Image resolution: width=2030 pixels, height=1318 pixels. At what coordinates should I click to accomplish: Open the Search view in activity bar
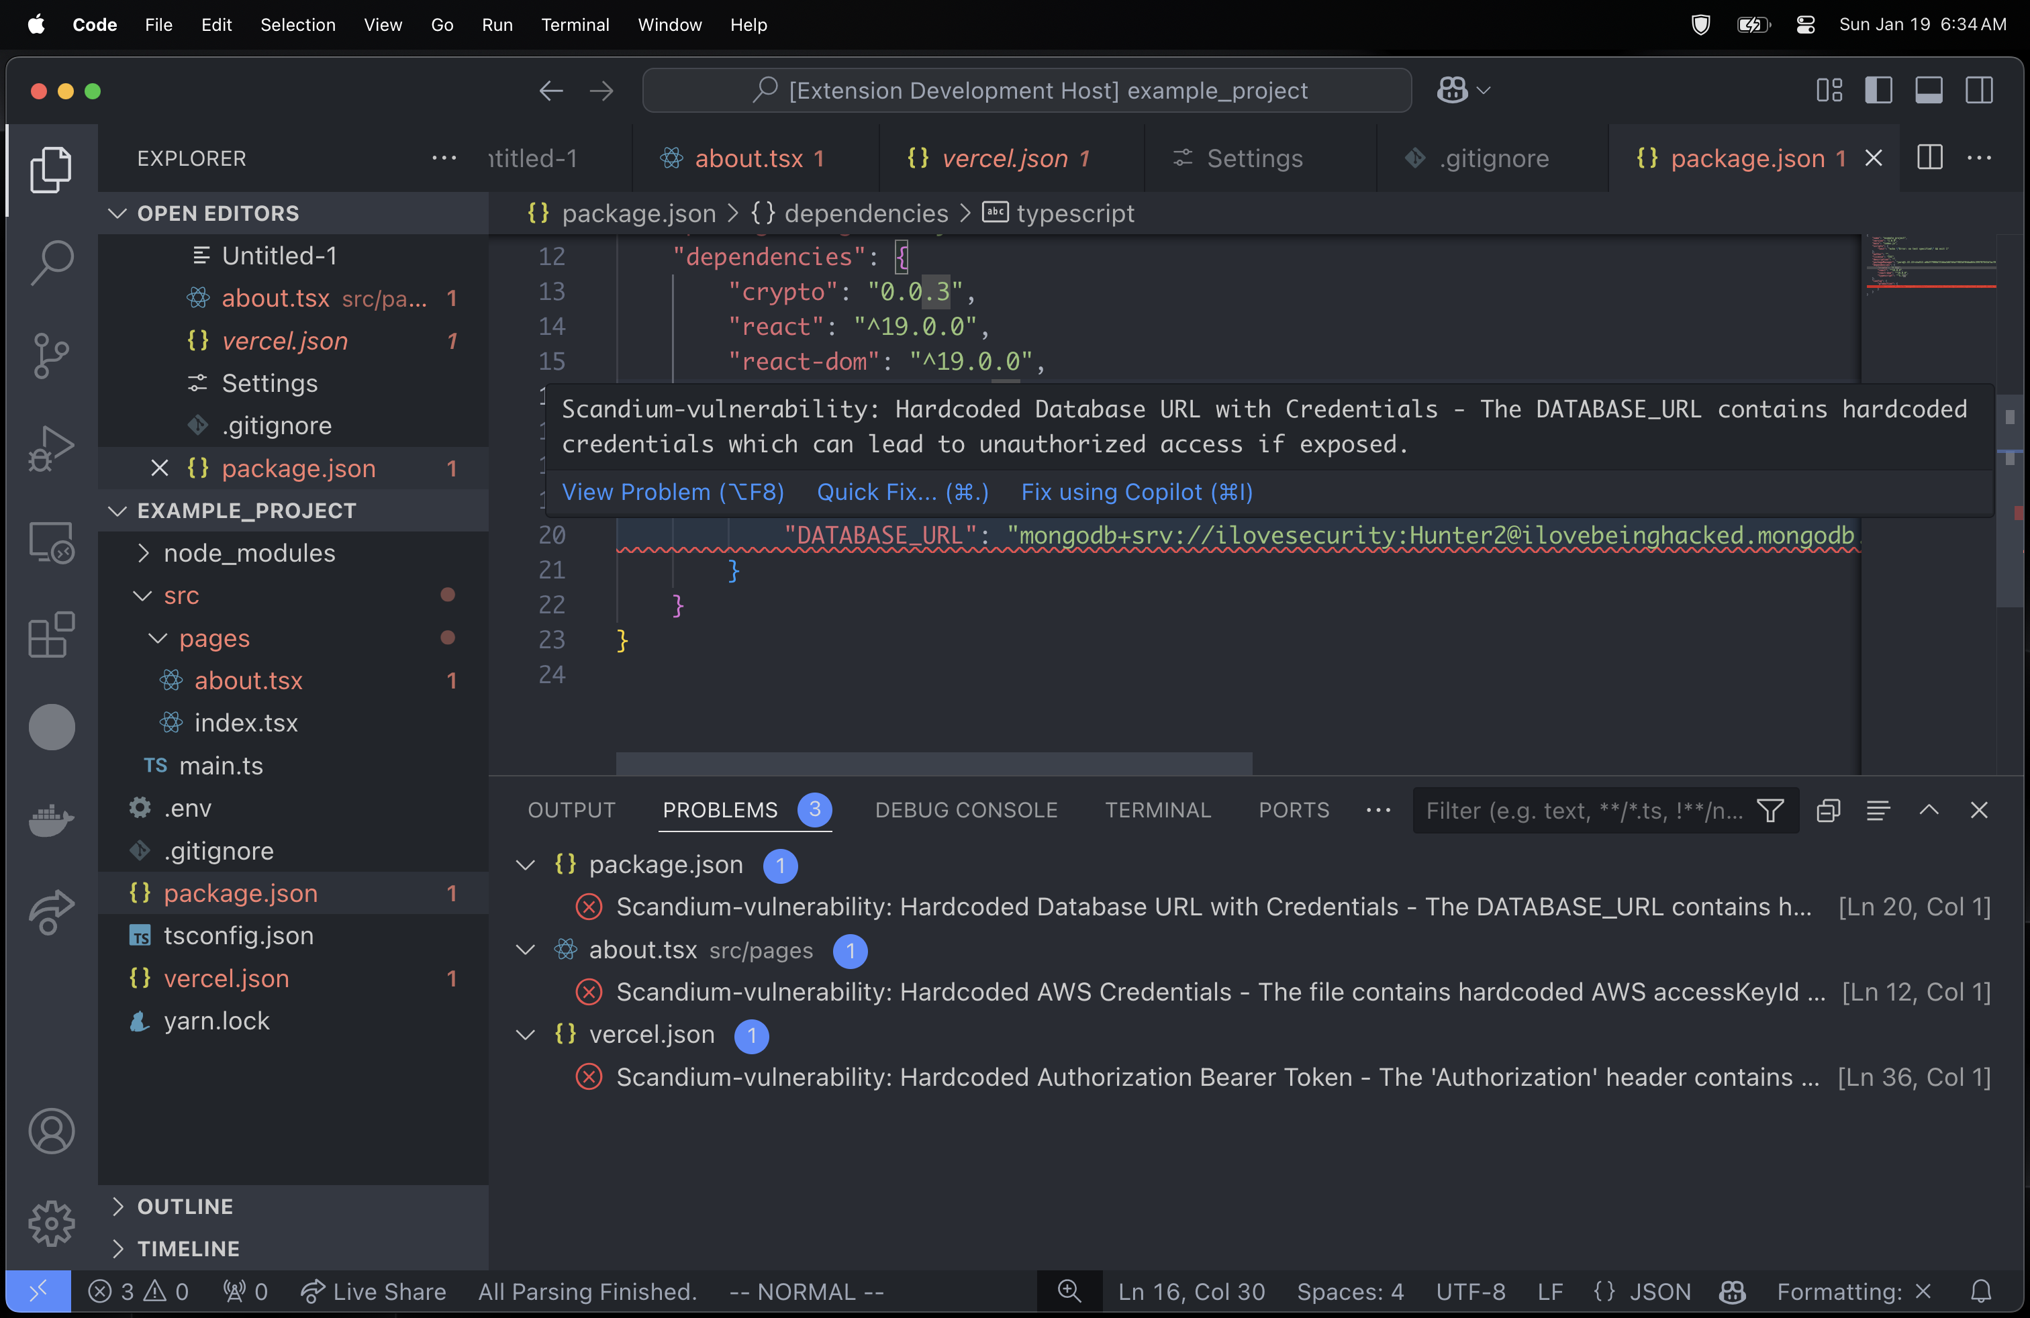51,261
